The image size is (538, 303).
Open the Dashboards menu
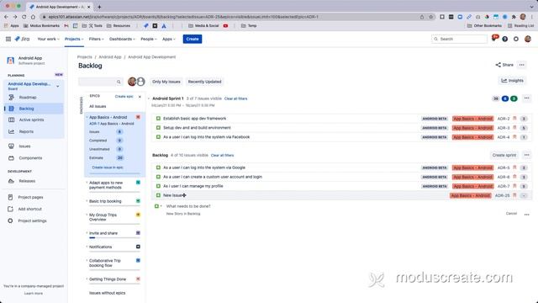pyautogui.click(x=122, y=40)
